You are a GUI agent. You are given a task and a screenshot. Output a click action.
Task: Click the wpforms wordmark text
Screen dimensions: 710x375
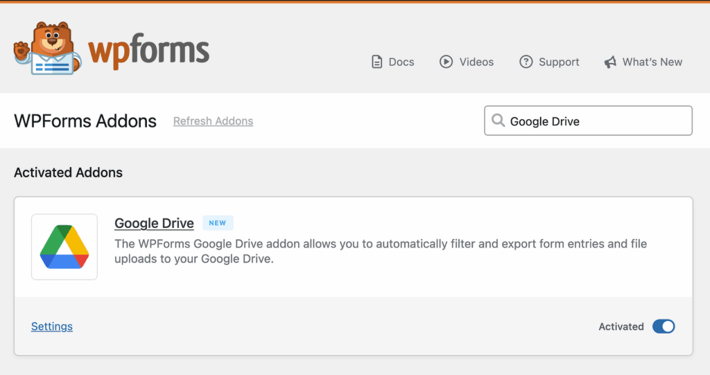[x=149, y=51]
